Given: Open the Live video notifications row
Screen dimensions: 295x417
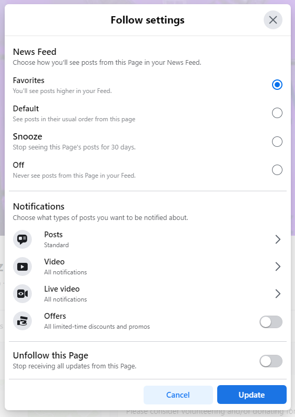Looking at the screenshot, I should [147, 294].
